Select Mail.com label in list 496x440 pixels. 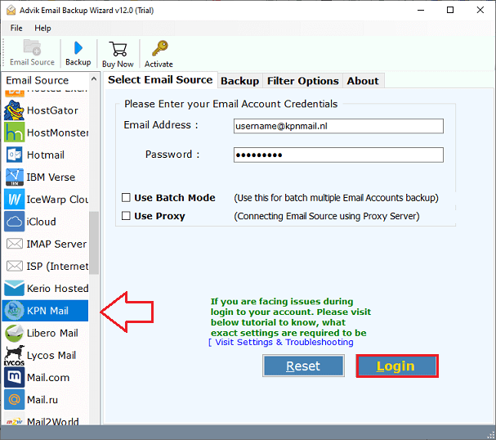(x=48, y=377)
